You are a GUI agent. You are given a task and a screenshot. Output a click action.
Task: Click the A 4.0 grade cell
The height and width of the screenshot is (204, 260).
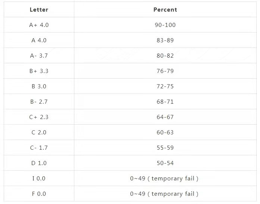click(39, 40)
